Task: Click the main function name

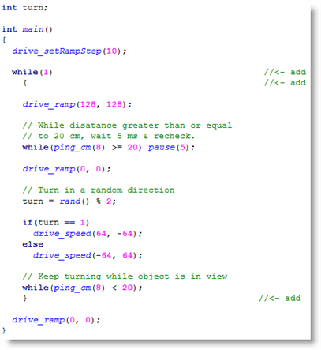Action: [33, 29]
